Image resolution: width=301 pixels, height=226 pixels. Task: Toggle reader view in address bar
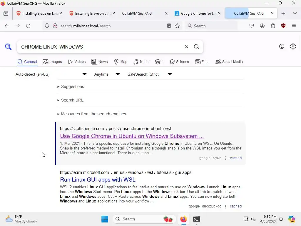point(169,26)
